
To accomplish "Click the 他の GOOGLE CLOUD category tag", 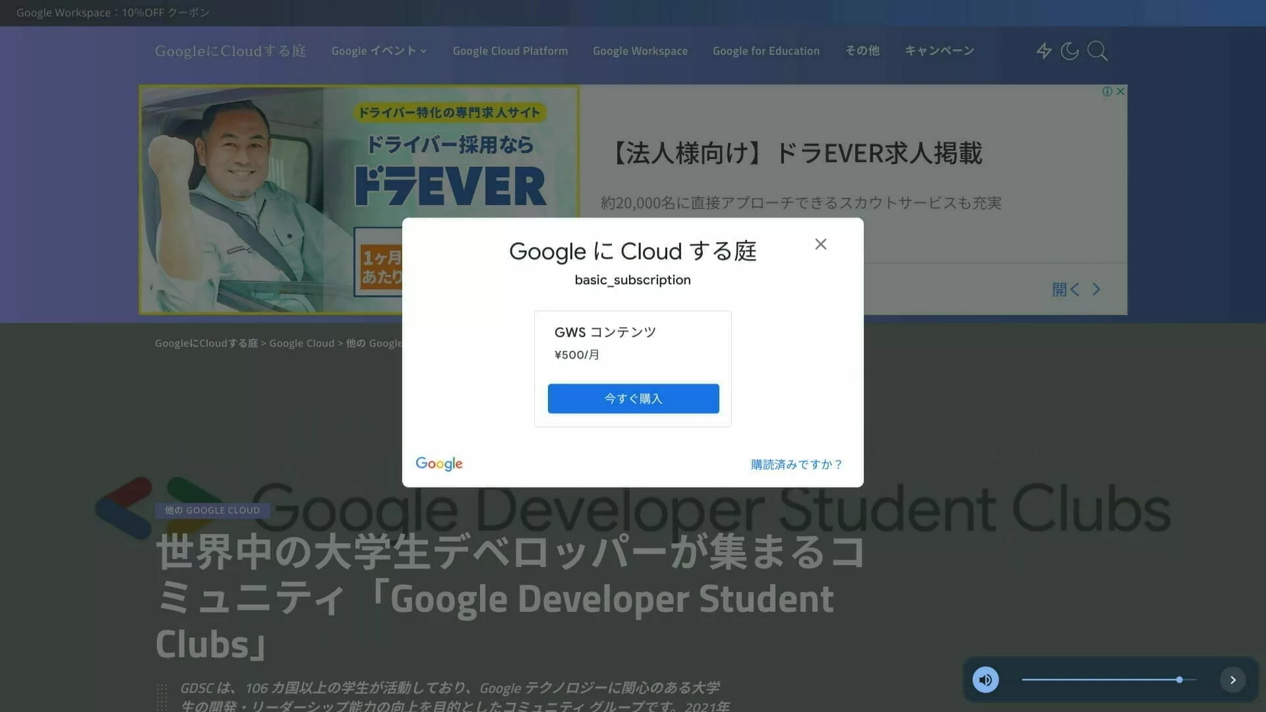I will tap(212, 510).
